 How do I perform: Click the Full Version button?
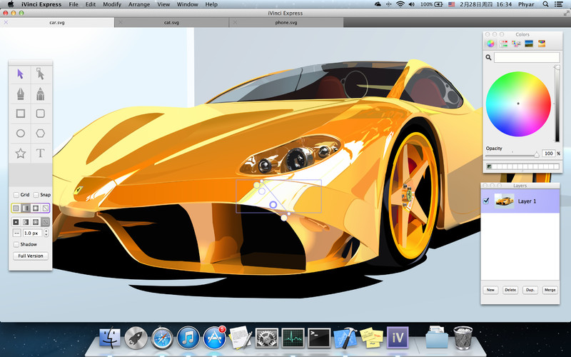pyautogui.click(x=31, y=256)
